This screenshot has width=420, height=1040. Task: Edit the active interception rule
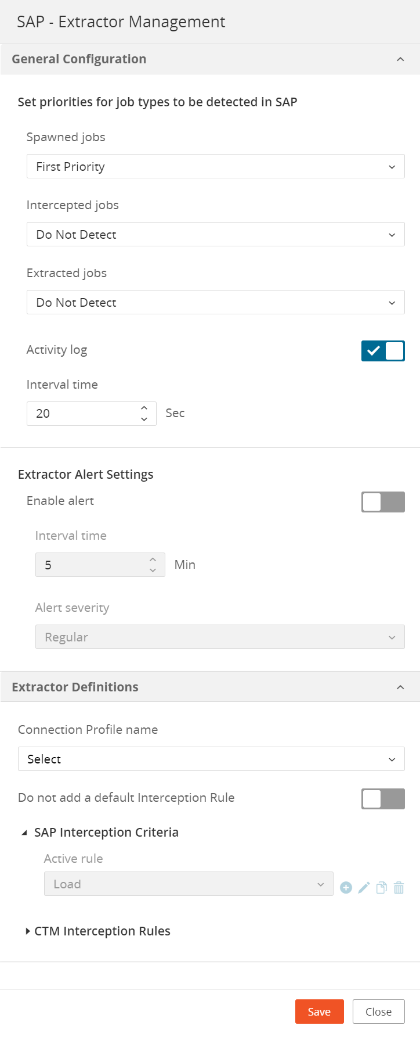(x=363, y=887)
